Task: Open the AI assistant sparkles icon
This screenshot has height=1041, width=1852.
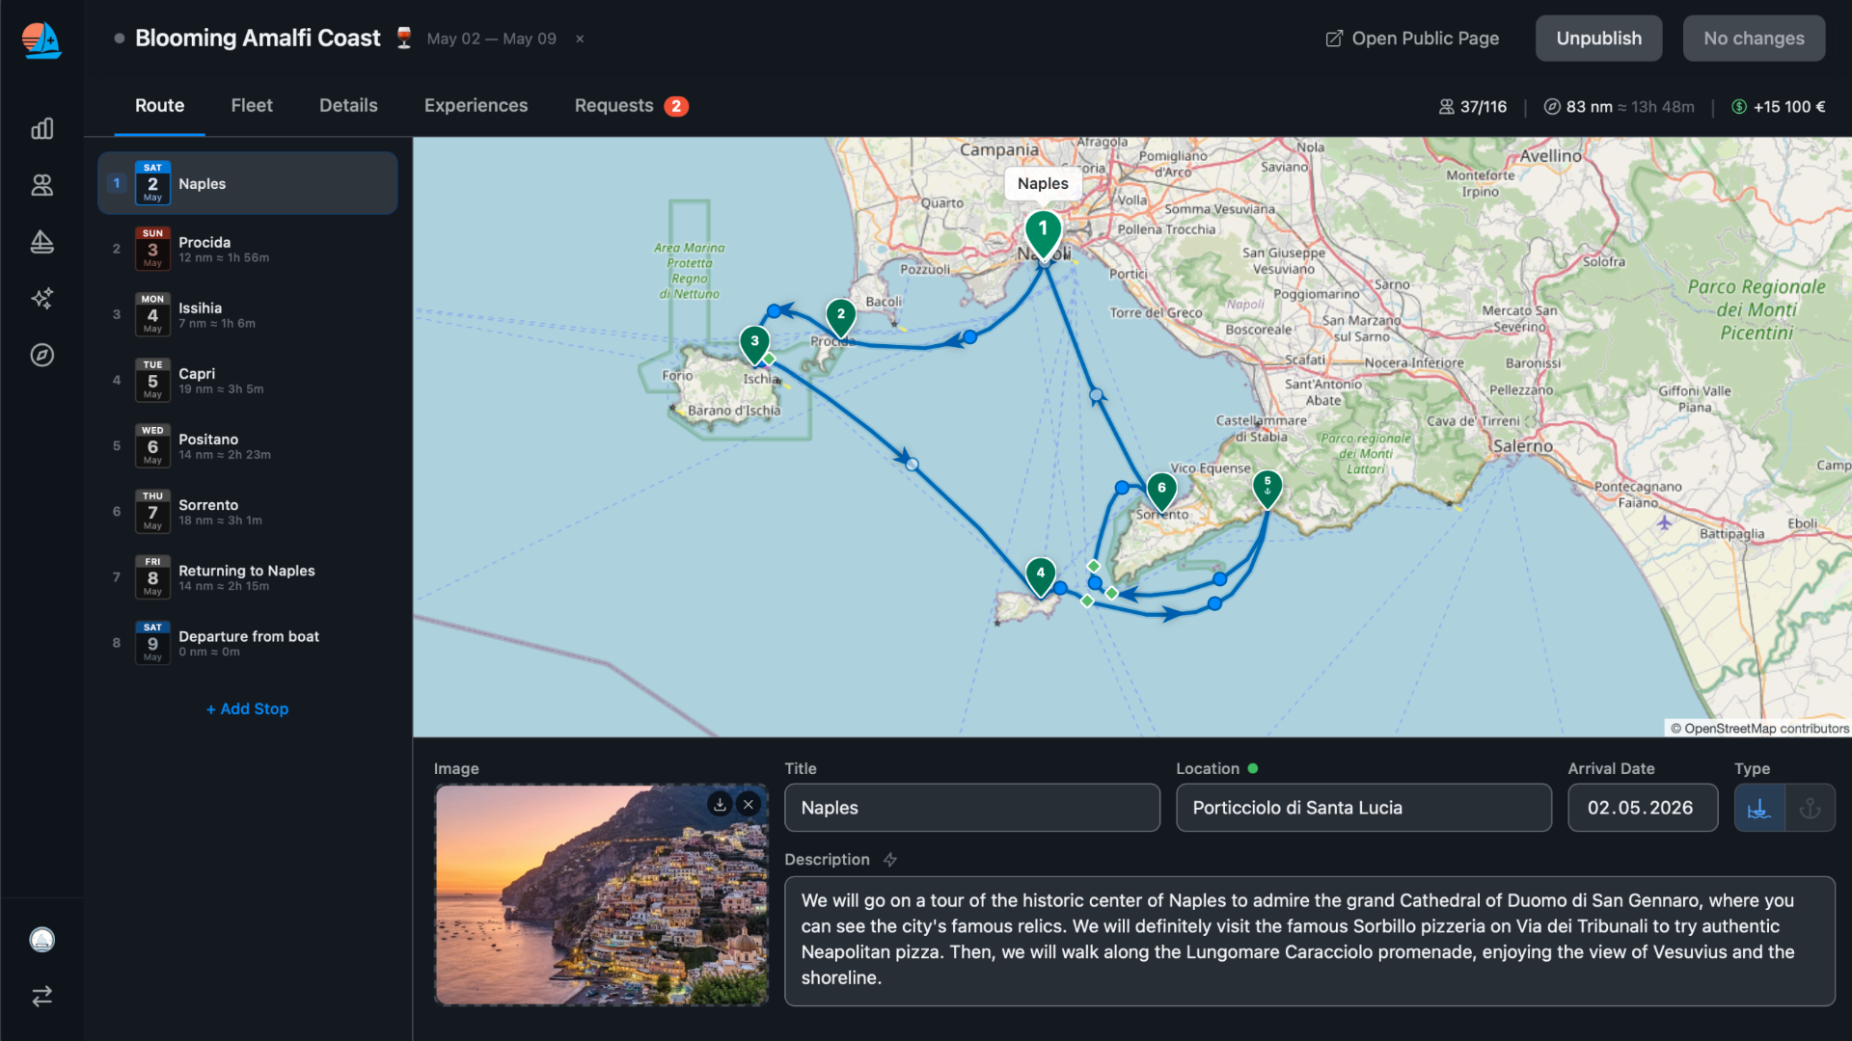Action: point(42,299)
